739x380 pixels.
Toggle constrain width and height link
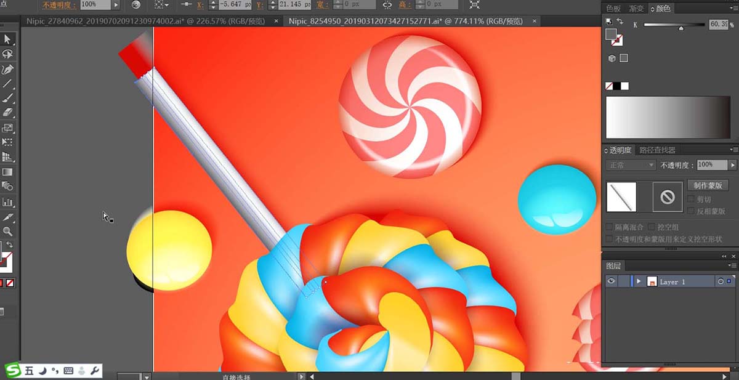[x=387, y=4]
